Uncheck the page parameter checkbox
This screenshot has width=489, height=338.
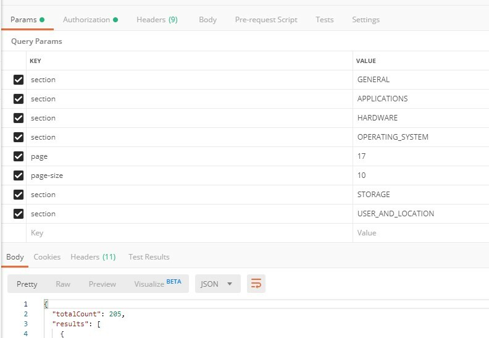tap(19, 156)
